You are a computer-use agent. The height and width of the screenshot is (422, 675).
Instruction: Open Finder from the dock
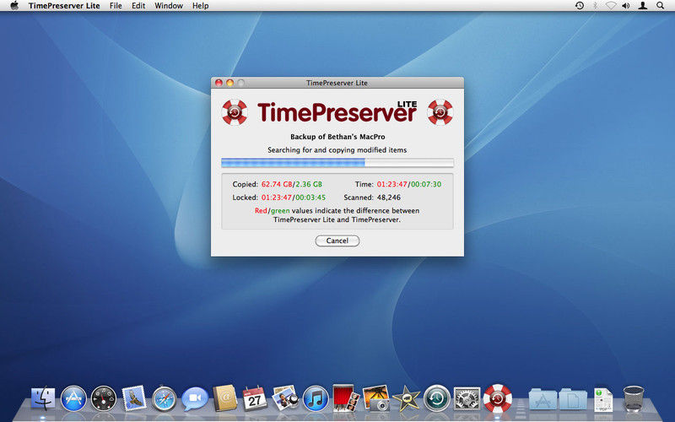click(x=43, y=398)
